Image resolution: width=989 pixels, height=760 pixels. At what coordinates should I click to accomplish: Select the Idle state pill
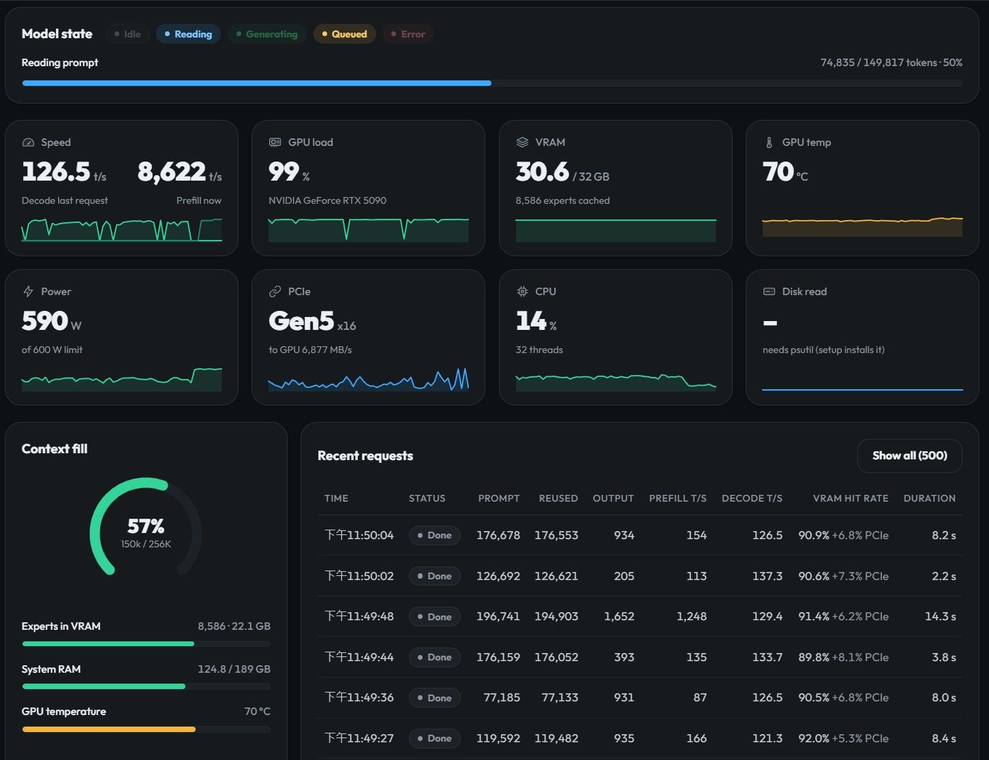(127, 34)
